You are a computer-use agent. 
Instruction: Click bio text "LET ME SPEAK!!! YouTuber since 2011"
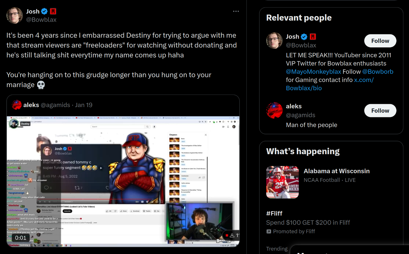tap(338, 55)
